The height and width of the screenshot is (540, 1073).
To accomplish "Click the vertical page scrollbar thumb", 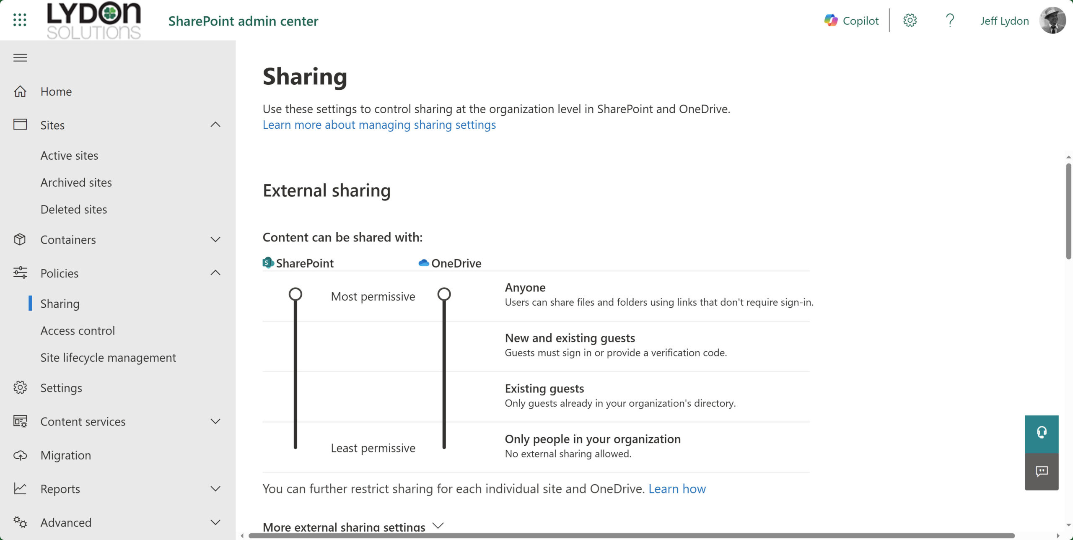I will 1068,211.
